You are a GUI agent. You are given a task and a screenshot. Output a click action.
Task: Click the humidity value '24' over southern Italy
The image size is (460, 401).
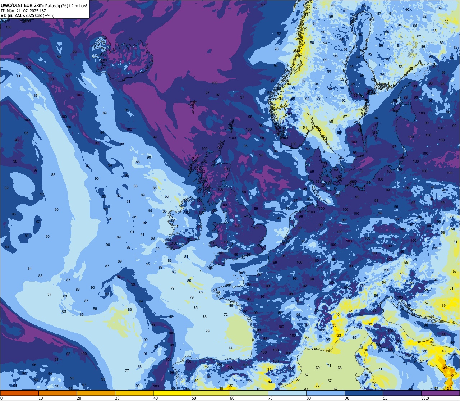pos(445,367)
